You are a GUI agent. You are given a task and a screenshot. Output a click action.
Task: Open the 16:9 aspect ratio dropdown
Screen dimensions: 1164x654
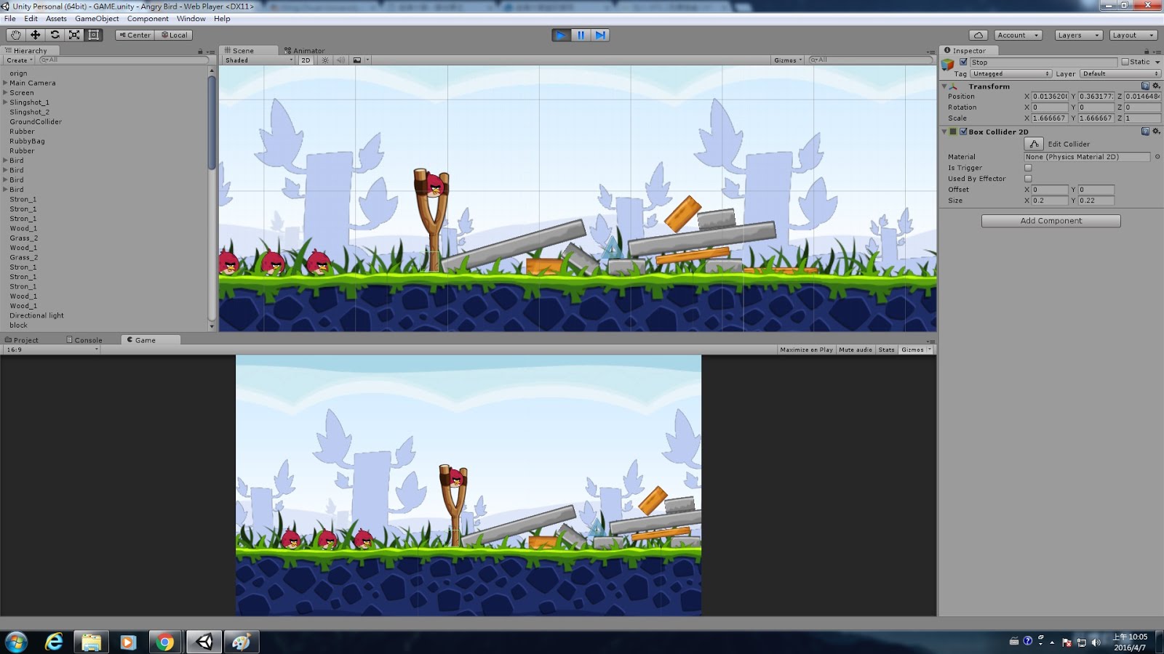tap(51, 350)
